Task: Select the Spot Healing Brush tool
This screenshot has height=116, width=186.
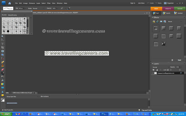Action: click(x=3, y=62)
